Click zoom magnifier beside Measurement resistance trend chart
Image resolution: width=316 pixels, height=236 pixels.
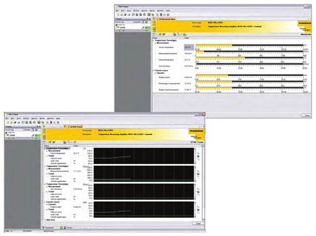point(198,174)
